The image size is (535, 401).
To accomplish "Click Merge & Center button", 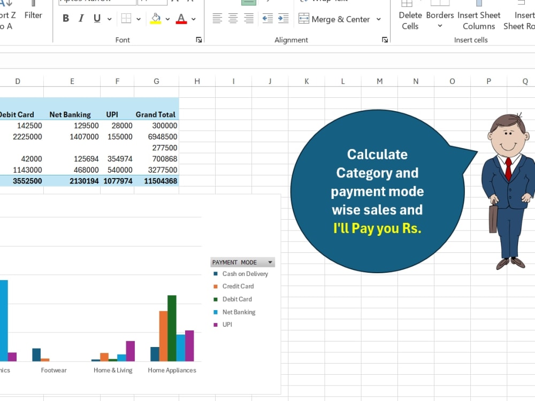I will coord(334,19).
